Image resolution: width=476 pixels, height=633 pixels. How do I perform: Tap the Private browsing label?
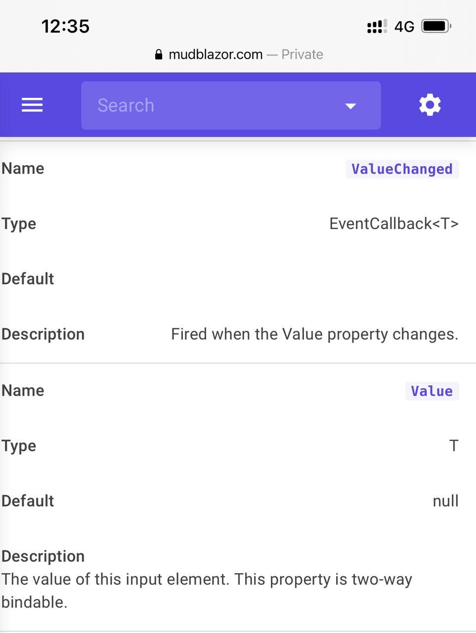tap(302, 54)
